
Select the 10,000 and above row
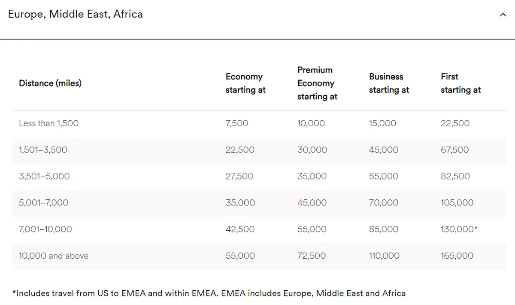(x=54, y=256)
